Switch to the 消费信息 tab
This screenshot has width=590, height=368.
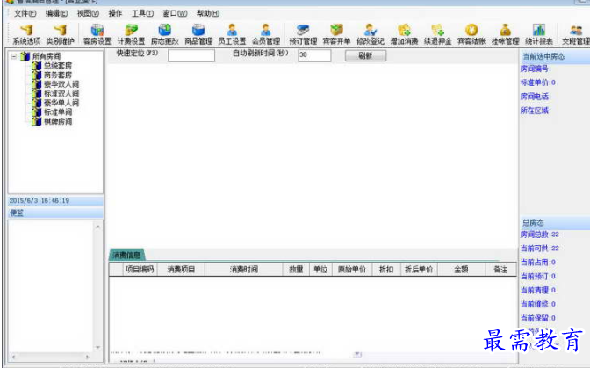coord(126,255)
